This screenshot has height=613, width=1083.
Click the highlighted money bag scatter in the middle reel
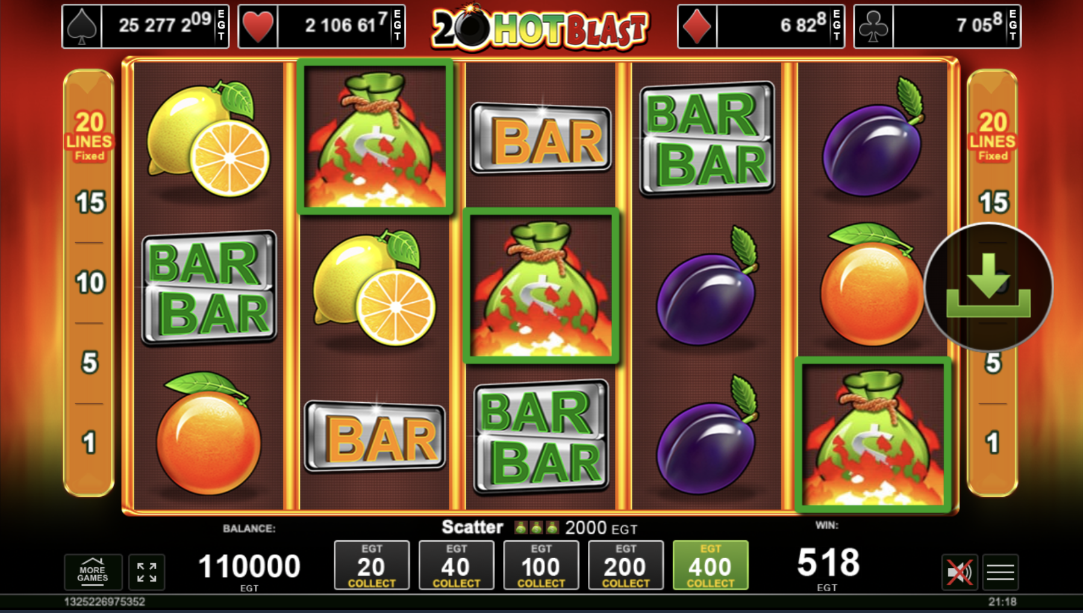(x=541, y=285)
